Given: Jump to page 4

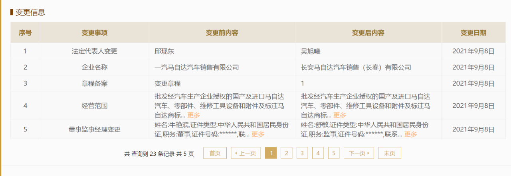Looking at the screenshot, I should click(x=318, y=153).
